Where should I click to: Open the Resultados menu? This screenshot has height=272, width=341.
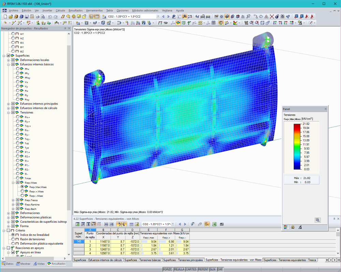75,11
